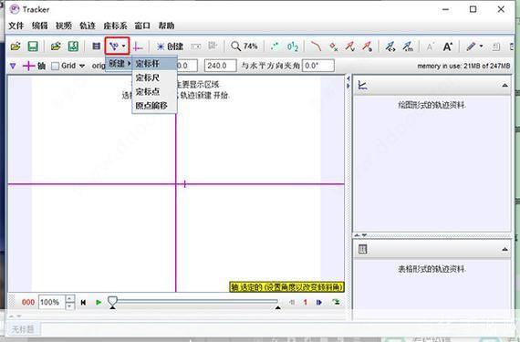Choose 定标尺 from the submenu
Image resolution: width=520 pixels, height=342 pixels.
(x=154, y=78)
